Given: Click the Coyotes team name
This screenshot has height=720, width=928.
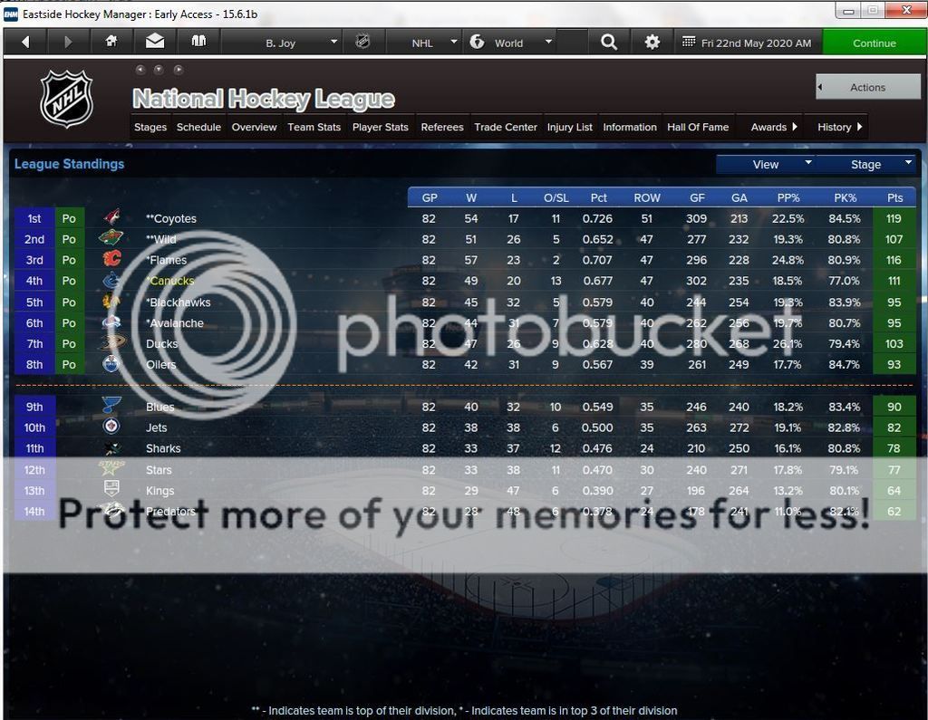Looking at the screenshot, I should pos(171,218).
